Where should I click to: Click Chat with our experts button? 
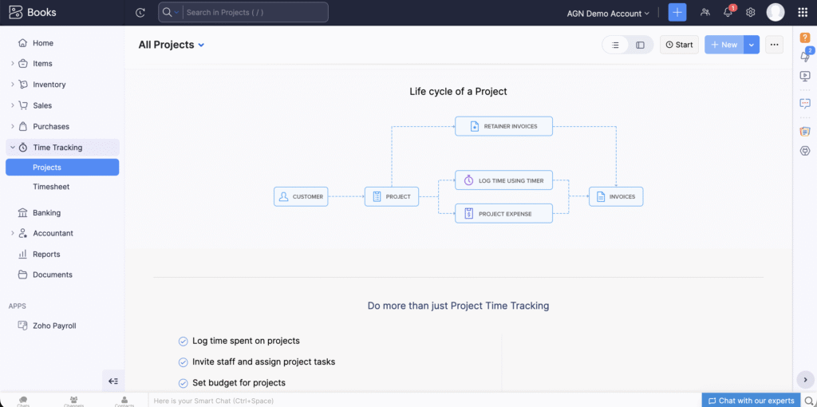(x=752, y=401)
